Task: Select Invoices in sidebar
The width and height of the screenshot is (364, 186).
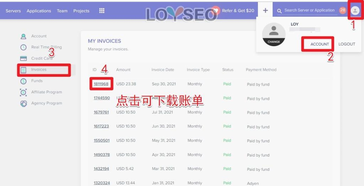Action: (39, 70)
